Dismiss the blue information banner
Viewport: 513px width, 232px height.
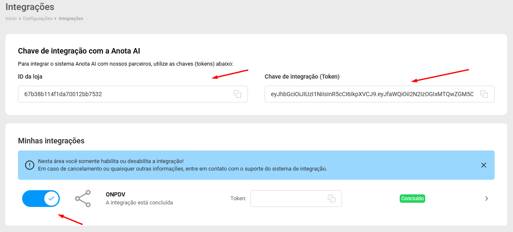coord(484,165)
